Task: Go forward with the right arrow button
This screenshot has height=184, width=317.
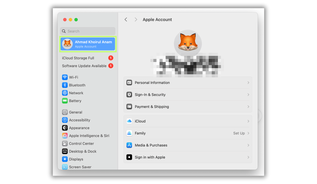Action: point(136,20)
